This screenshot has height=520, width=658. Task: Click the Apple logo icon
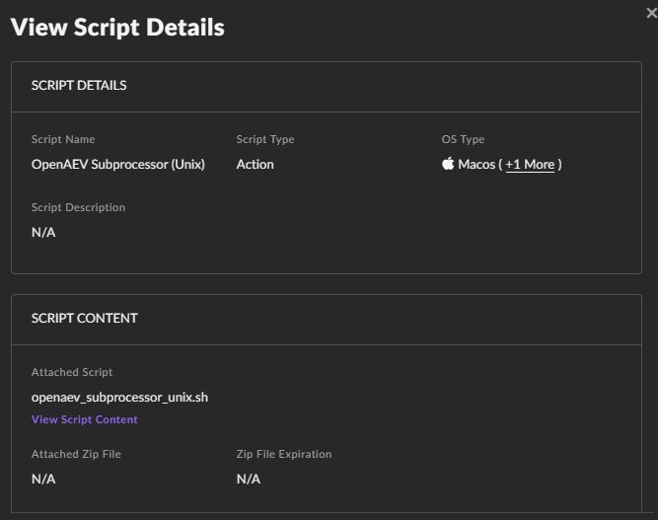pos(448,164)
